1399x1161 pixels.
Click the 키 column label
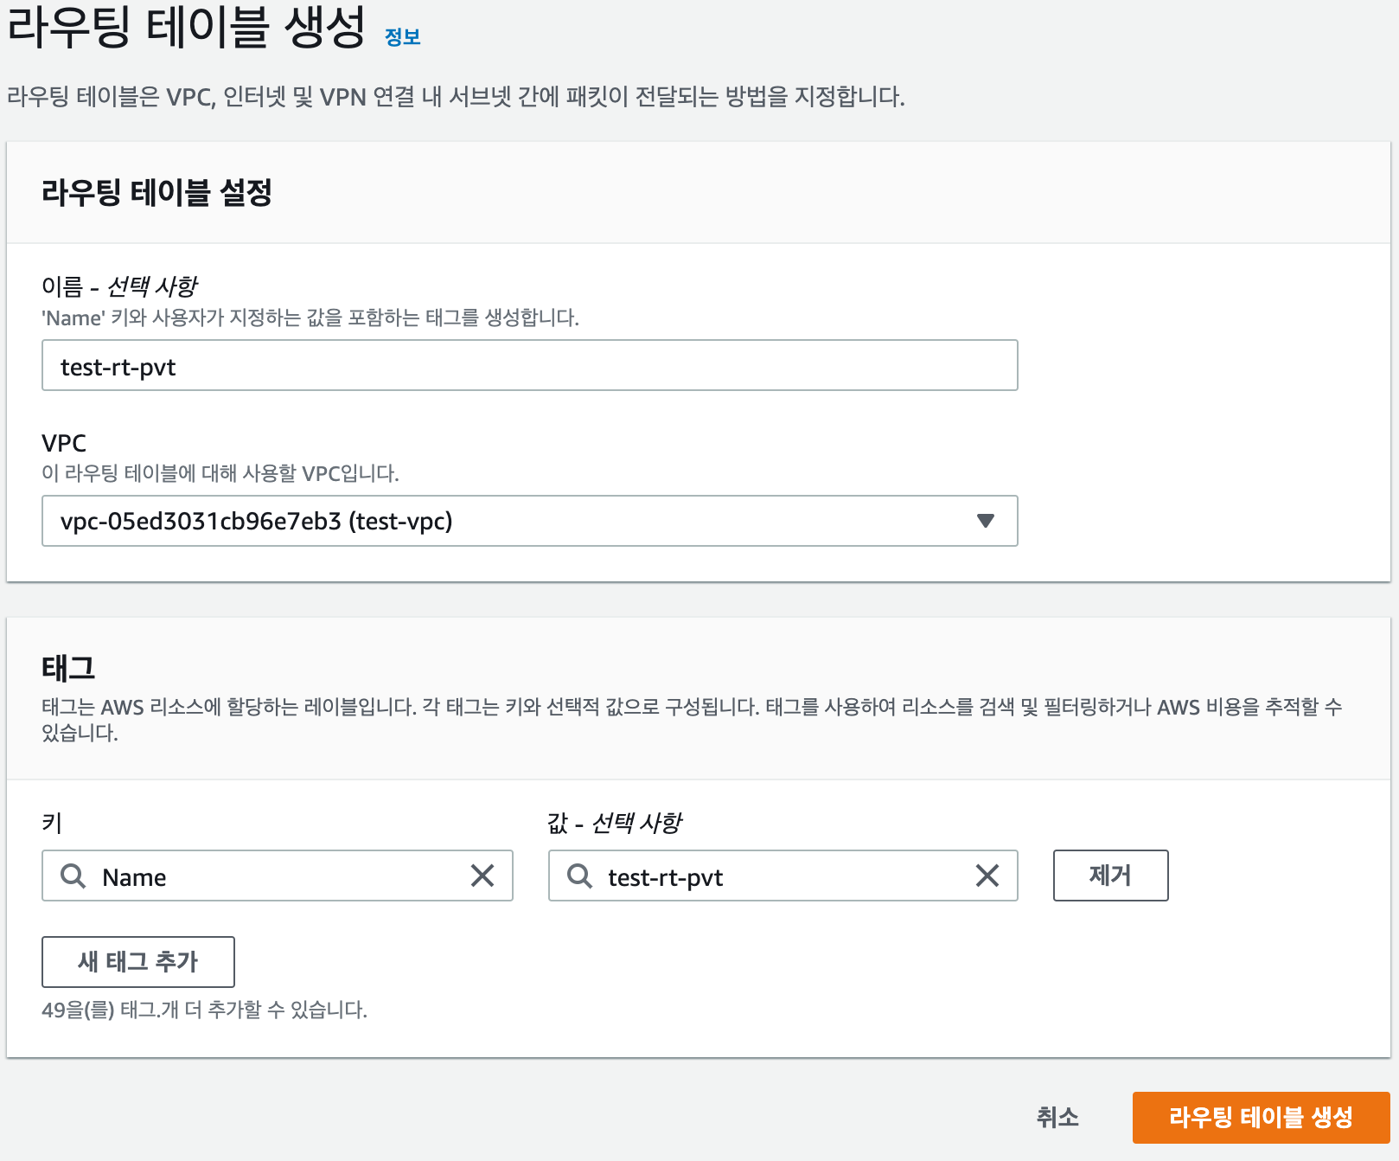52,822
